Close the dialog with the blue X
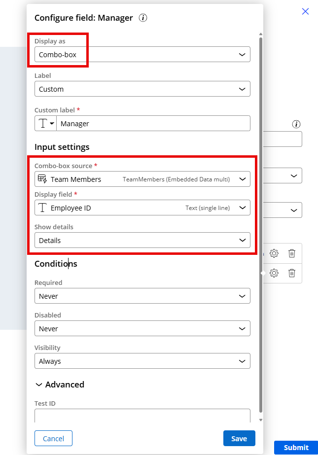Image resolution: width=318 pixels, height=455 pixels. tap(305, 11)
